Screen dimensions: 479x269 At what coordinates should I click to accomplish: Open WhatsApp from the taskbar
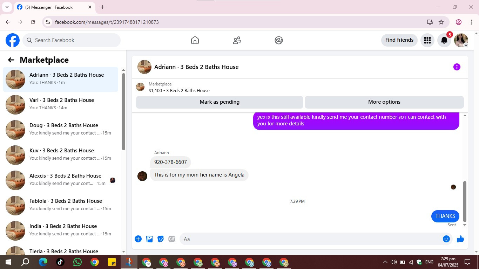point(77,262)
